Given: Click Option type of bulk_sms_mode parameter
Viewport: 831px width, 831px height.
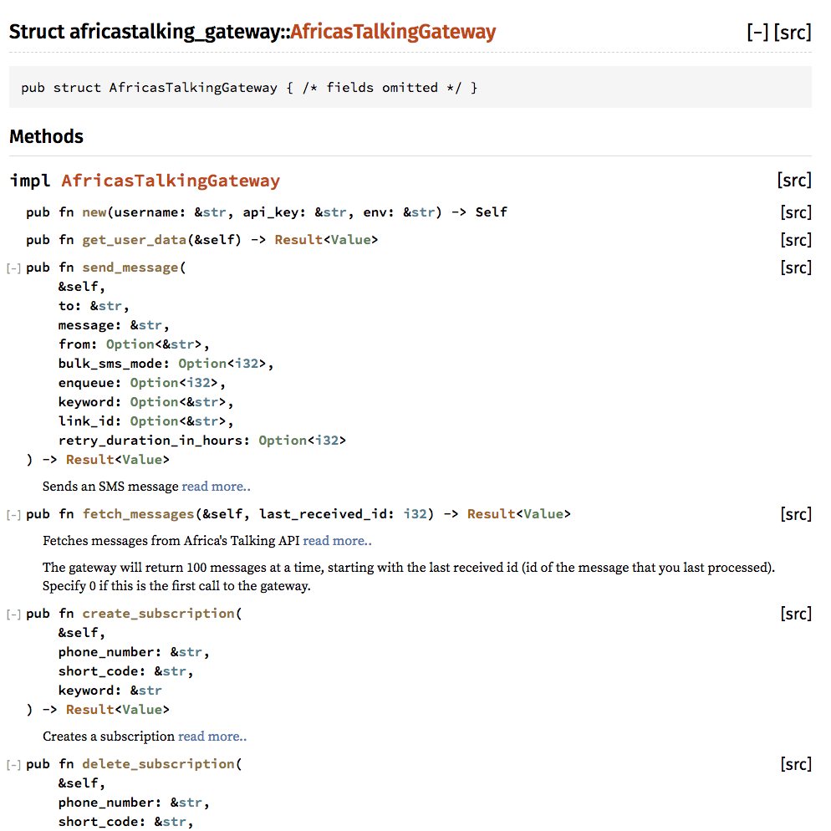Looking at the screenshot, I should [202, 364].
